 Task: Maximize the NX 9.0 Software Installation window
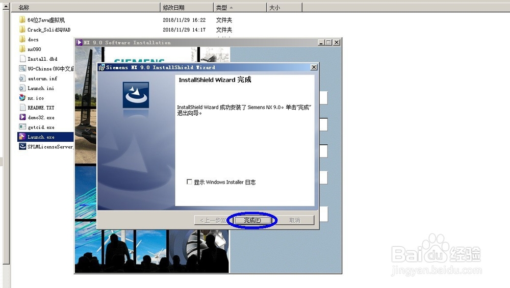pyautogui.click(x=328, y=42)
